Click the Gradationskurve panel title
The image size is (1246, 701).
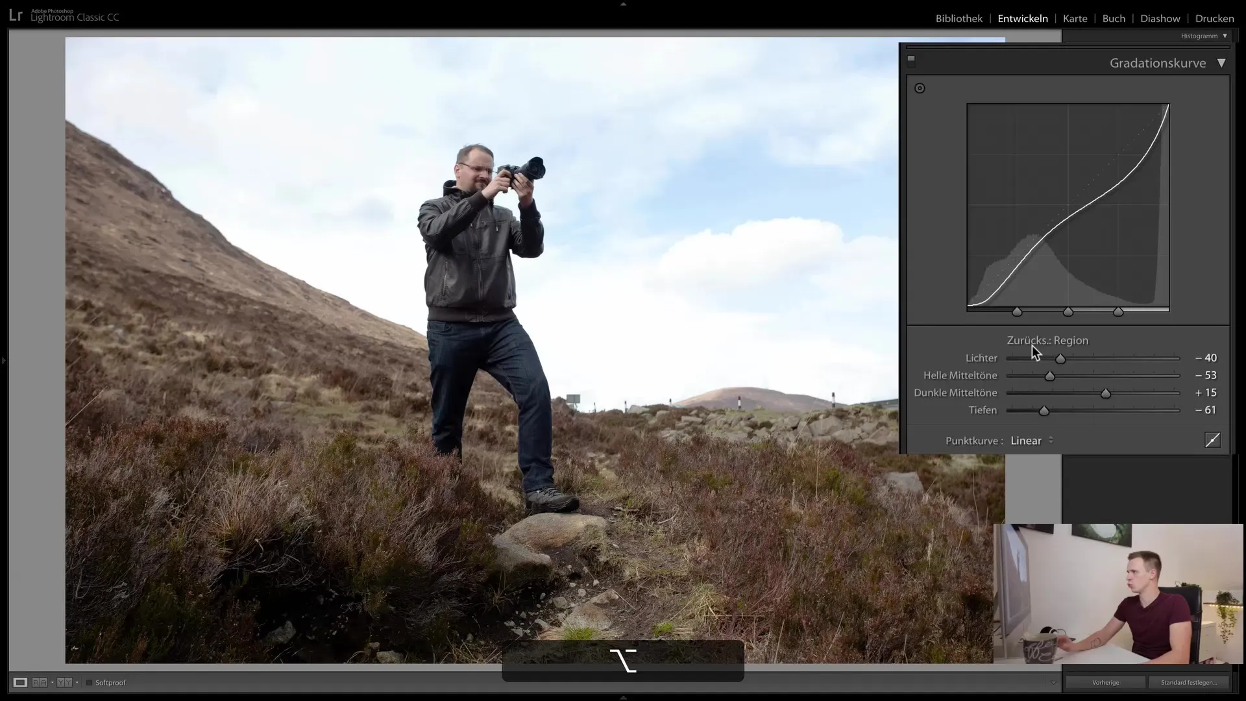click(x=1157, y=63)
